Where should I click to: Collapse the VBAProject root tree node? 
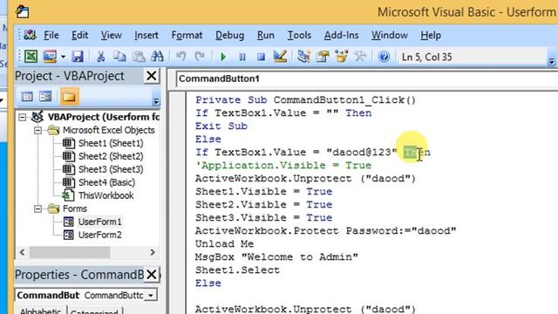coord(23,117)
